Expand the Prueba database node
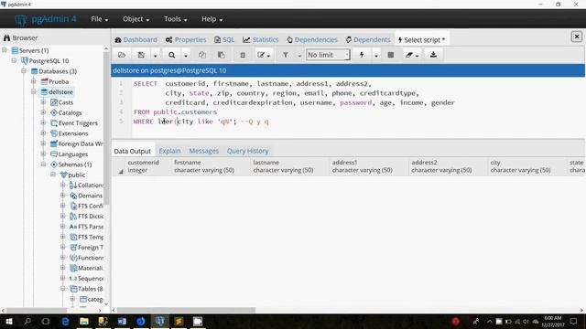The width and height of the screenshot is (586, 329). [34, 81]
